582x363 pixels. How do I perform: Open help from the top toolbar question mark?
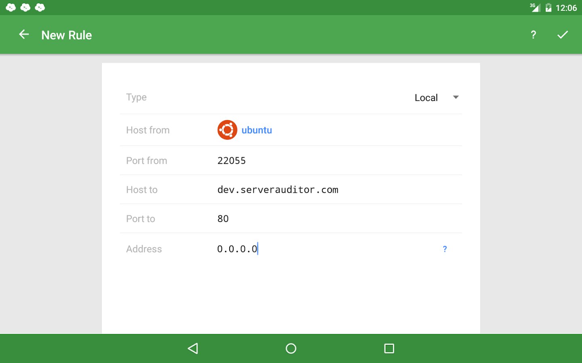tap(533, 35)
